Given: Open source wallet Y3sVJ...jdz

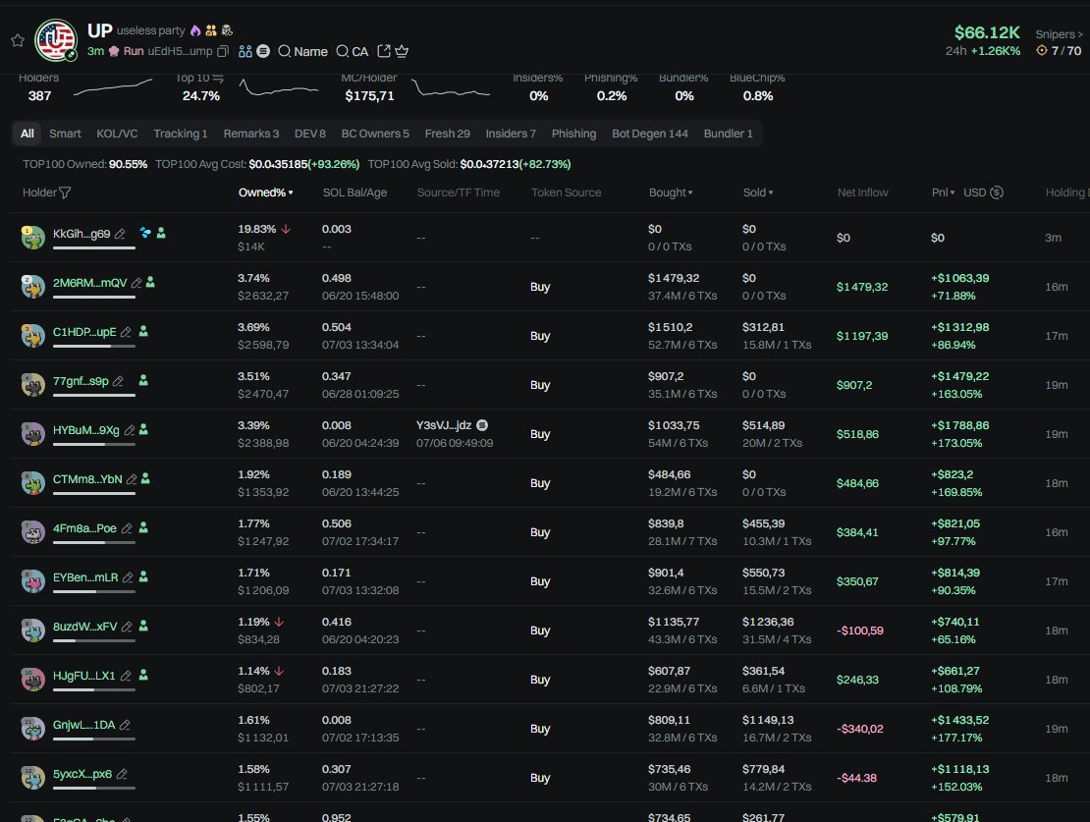Looking at the screenshot, I should [x=444, y=425].
